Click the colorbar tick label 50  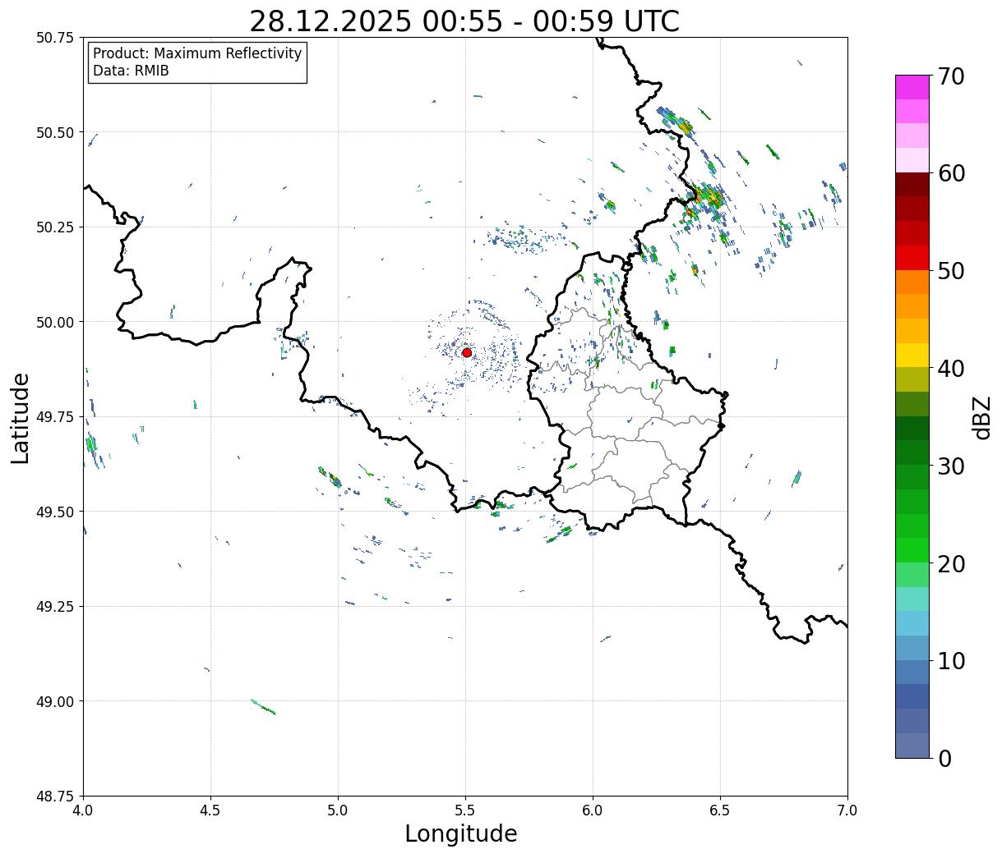click(950, 271)
